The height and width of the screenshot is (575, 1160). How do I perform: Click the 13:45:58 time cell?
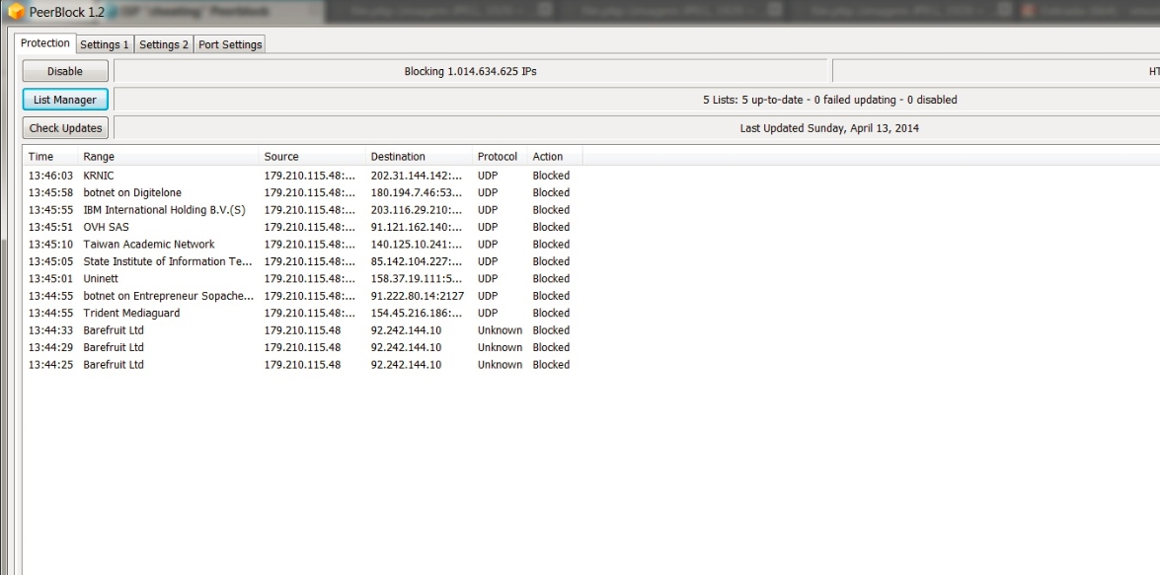point(51,193)
